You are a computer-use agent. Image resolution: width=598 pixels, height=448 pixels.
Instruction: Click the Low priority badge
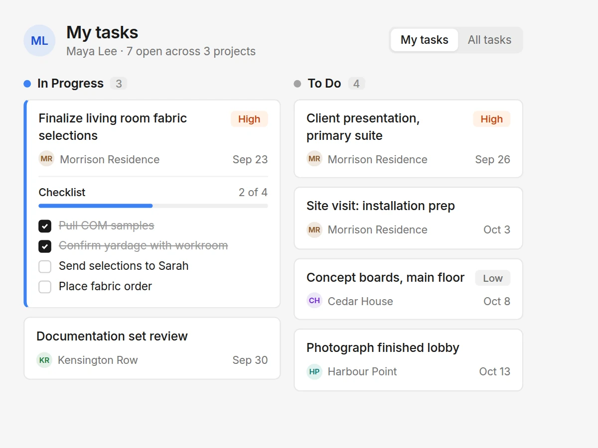pos(493,278)
